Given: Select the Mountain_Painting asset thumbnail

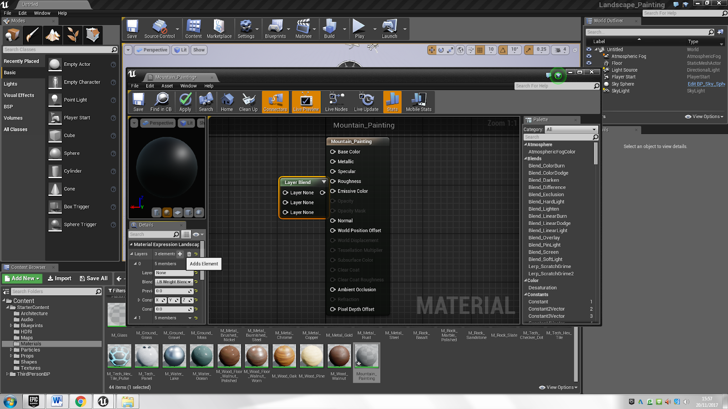Looking at the screenshot, I should 367,355.
